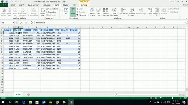Screen dimensions: 188x105
Task: Select the Sheet1 tab
Action: click(x=18, y=94)
